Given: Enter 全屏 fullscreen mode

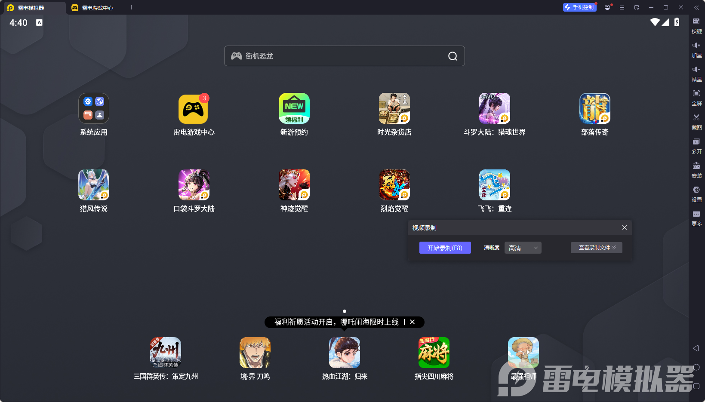Looking at the screenshot, I should 696,98.
